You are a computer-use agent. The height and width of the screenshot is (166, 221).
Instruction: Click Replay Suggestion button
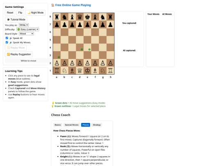(x=19, y=54)
